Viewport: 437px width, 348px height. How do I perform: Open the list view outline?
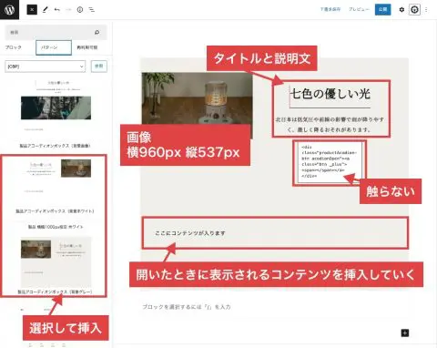tap(92, 10)
